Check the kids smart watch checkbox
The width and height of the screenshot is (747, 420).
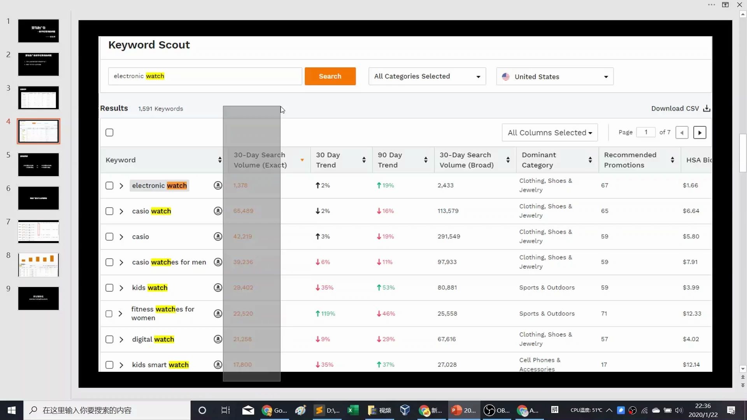pyautogui.click(x=109, y=365)
